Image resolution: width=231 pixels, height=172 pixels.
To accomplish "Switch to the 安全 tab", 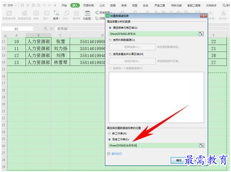I will tap(146, 5).
